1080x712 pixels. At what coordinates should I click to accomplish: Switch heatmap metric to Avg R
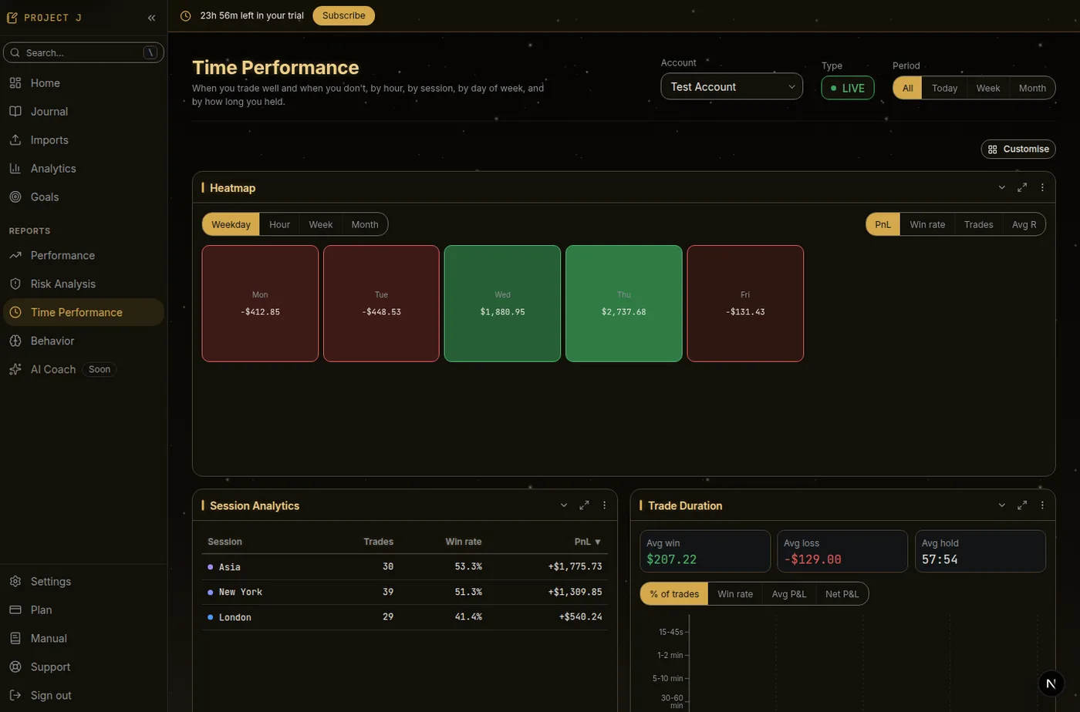(x=1024, y=224)
